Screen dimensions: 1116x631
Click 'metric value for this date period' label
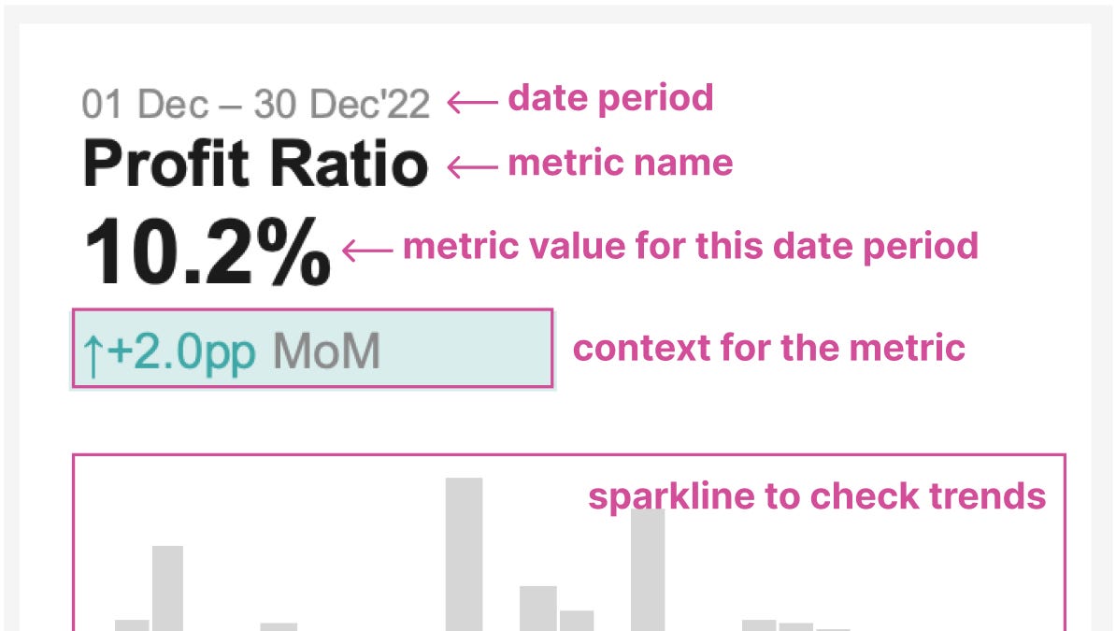coord(691,247)
